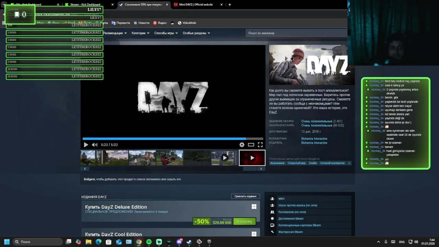Open Microsoft Edge from the taskbar
Image resolution: width=439 pixels, height=247 pixels.
98,242
